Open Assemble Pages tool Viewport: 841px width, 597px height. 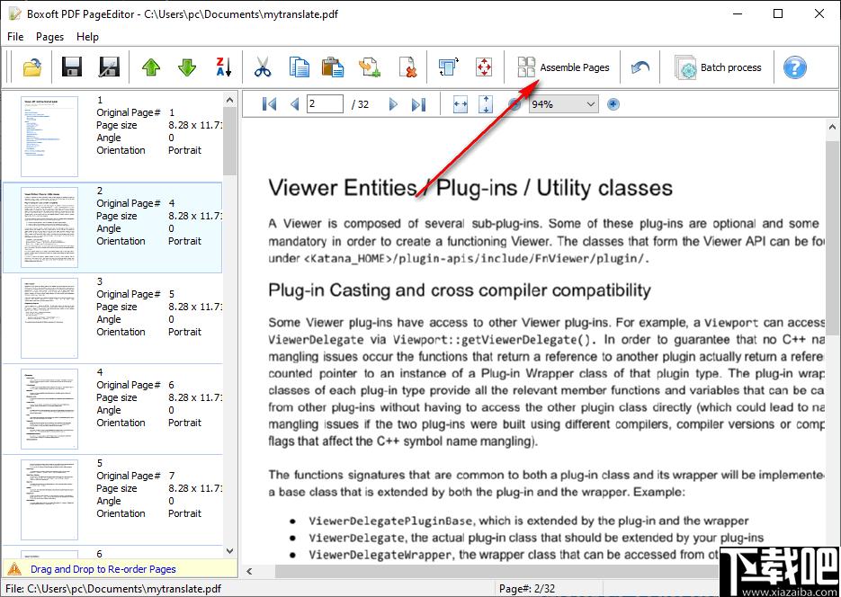tap(563, 67)
